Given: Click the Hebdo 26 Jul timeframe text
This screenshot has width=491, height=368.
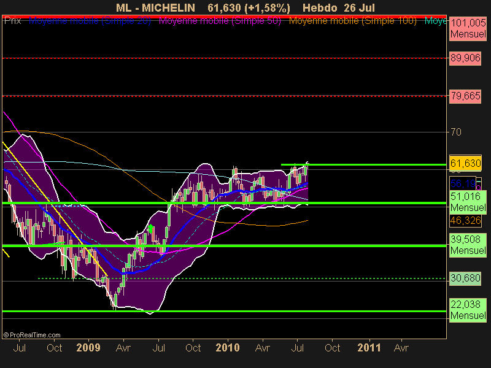Looking at the screenshot, I should pos(339,8).
